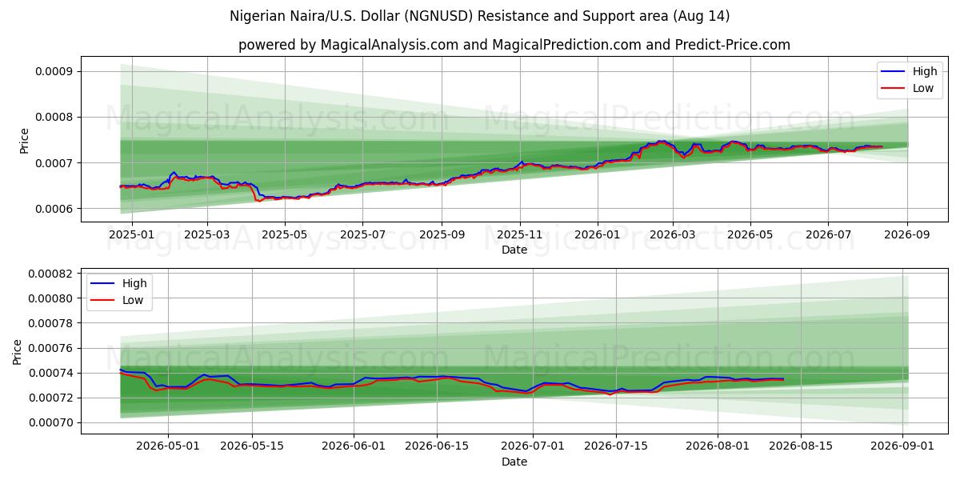The image size is (960, 480).
Task: Click the 0.00082 y-axis tick label
Action: pyautogui.click(x=50, y=274)
